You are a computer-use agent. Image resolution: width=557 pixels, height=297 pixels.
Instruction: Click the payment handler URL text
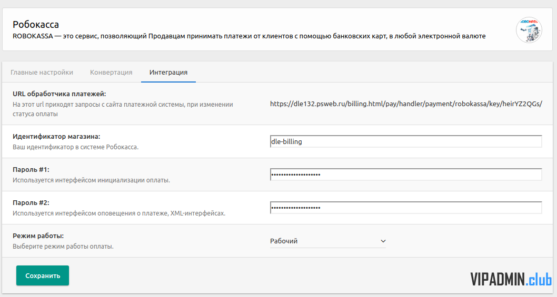pyautogui.click(x=406, y=104)
